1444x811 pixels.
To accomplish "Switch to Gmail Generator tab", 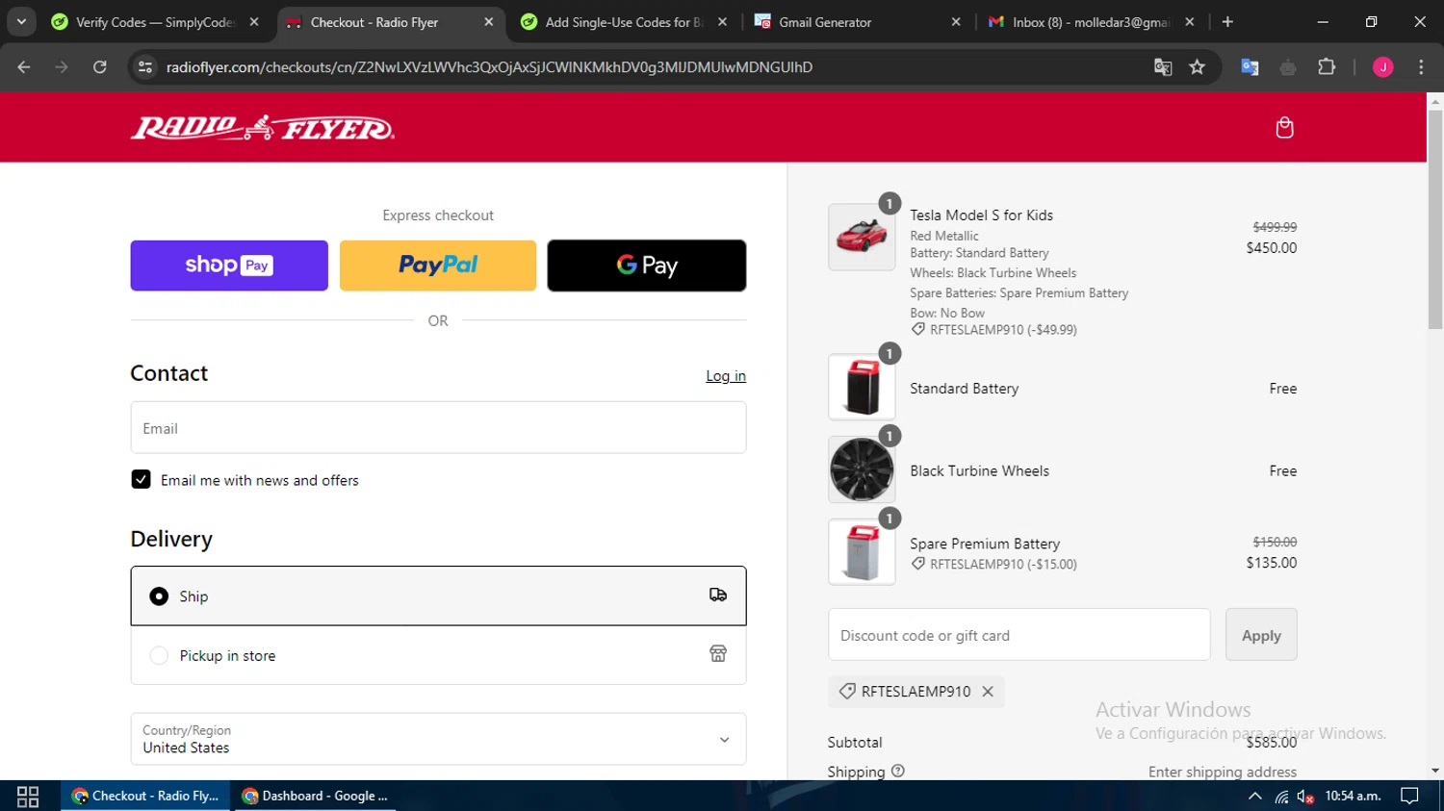I will (x=858, y=21).
